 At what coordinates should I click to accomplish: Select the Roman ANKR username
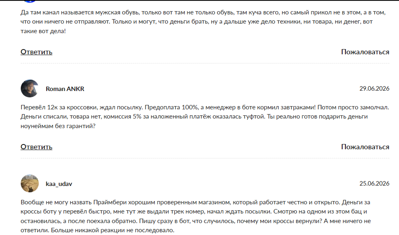click(x=65, y=89)
